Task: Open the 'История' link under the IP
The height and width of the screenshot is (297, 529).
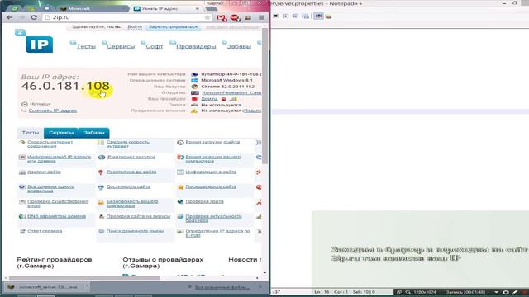Action: coord(41,104)
